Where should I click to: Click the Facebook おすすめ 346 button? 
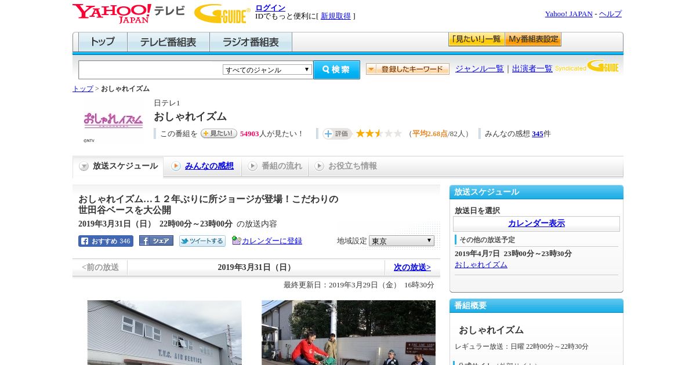(x=106, y=241)
